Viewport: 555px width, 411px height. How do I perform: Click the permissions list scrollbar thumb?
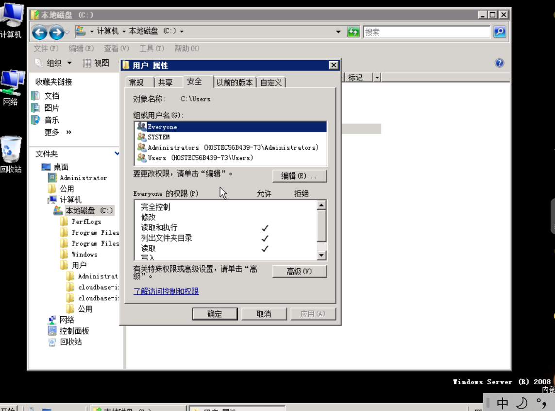click(321, 226)
